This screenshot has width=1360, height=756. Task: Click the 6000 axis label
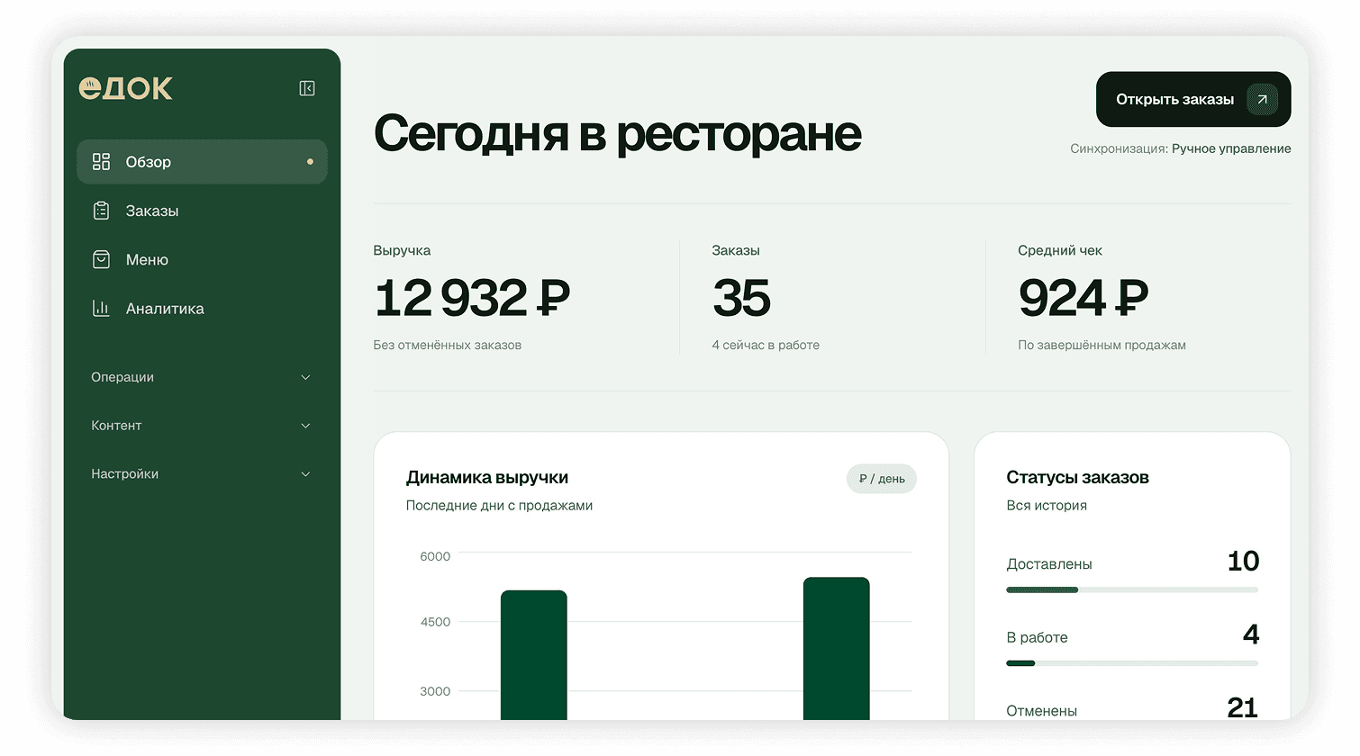(x=435, y=556)
